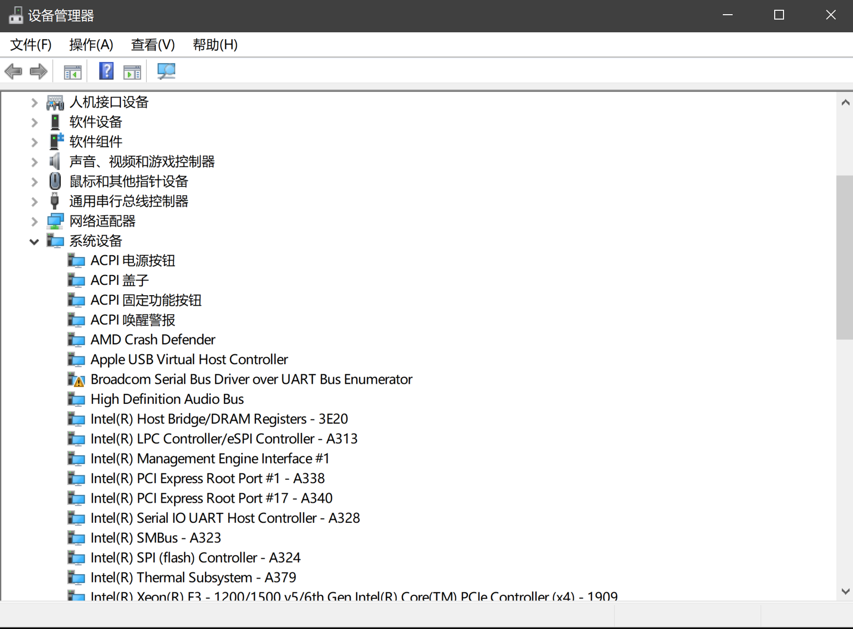Image resolution: width=853 pixels, height=629 pixels.
Task: Expand the 网络适配器 node
Action: tap(34, 222)
